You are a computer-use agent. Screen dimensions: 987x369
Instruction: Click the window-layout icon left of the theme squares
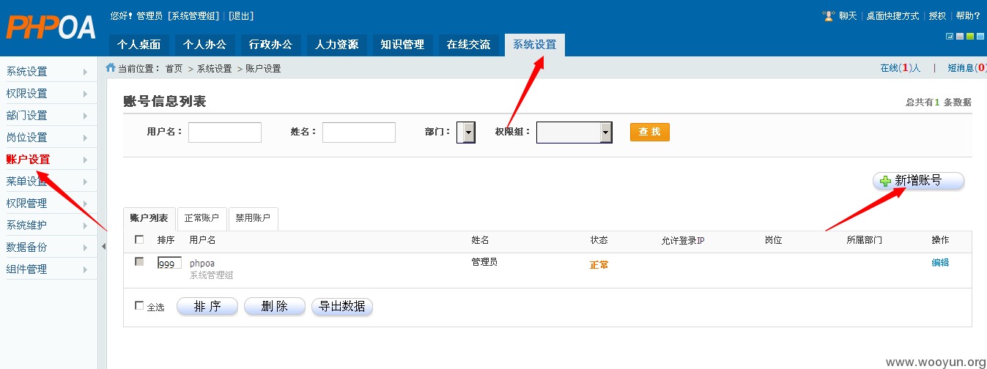pyautogui.click(x=950, y=36)
